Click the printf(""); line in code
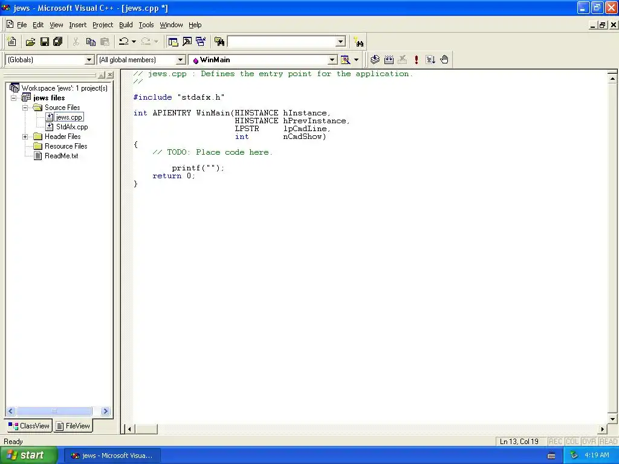Image resolution: width=619 pixels, height=464 pixels. [198, 168]
